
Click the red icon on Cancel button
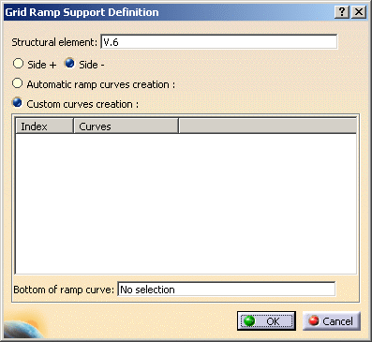click(314, 320)
